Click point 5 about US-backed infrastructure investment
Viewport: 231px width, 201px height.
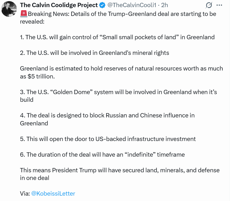[x=108, y=139]
